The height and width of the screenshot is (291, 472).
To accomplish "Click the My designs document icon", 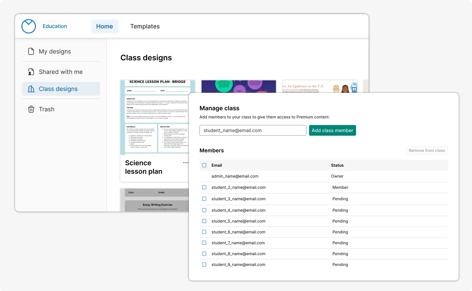I will coord(31,51).
